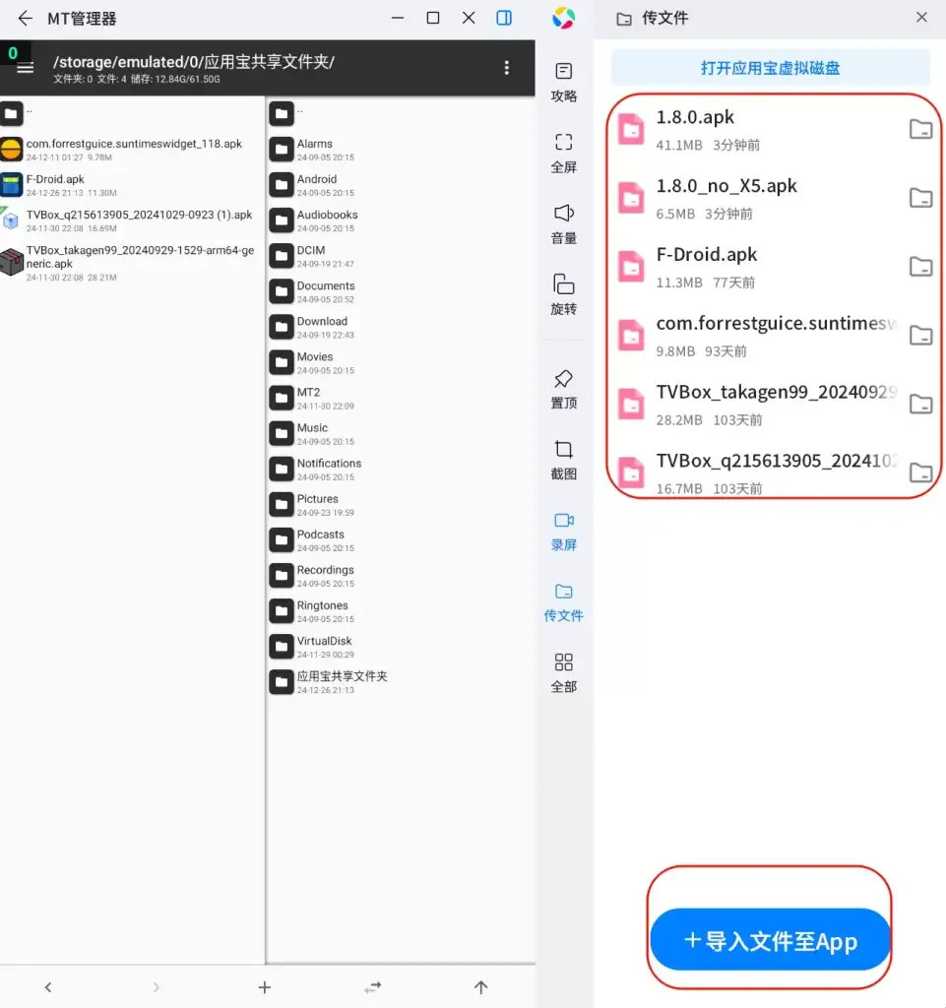The image size is (946, 1008).
Task: Click 打开应用宝虚拟磁盘 button
Action: tap(770, 68)
